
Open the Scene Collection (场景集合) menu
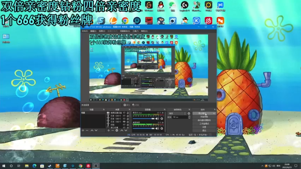coord(125,31)
